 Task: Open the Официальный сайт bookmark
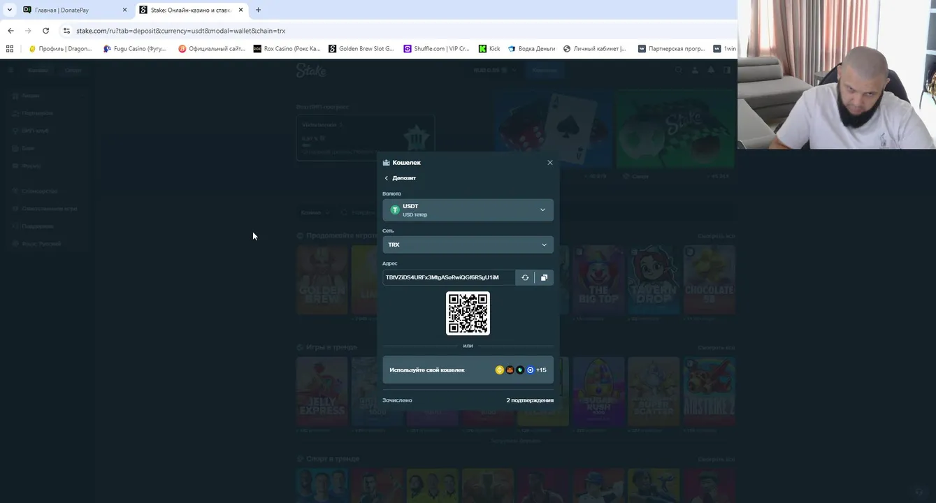tap(212, 49)
